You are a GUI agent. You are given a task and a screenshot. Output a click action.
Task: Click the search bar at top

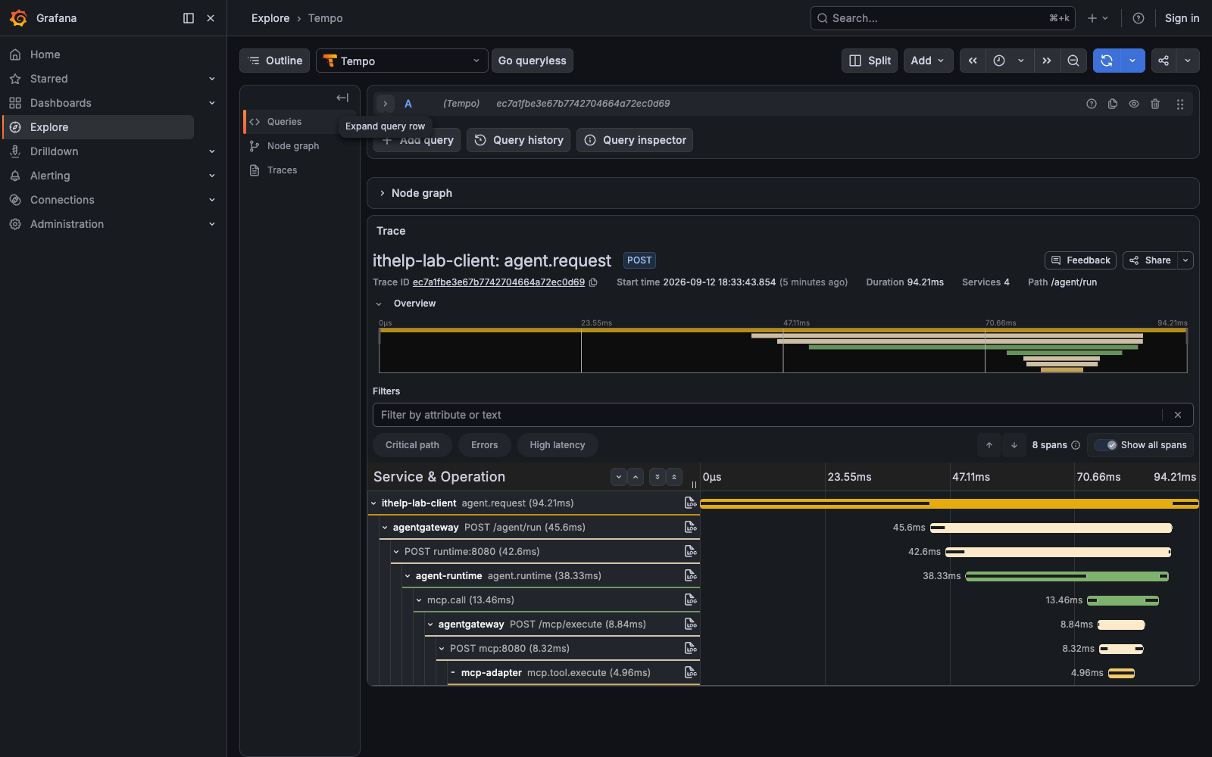pyautogui.click(x=943, y=18)
